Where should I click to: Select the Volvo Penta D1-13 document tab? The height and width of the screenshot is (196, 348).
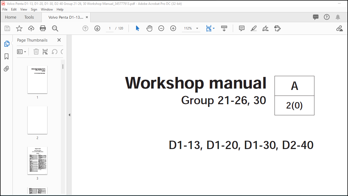point(66,17)
